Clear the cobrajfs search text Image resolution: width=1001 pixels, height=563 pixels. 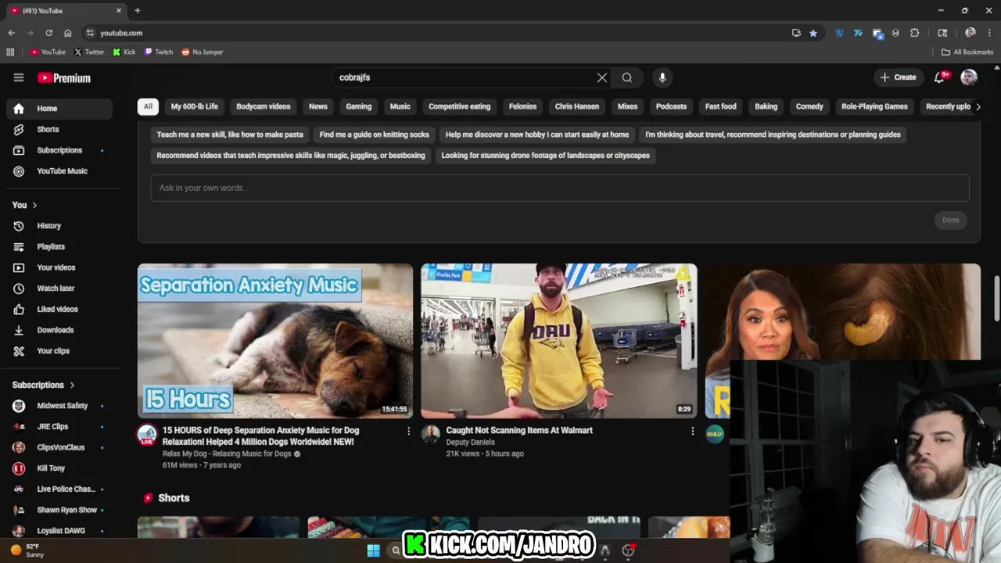point(601,77)
